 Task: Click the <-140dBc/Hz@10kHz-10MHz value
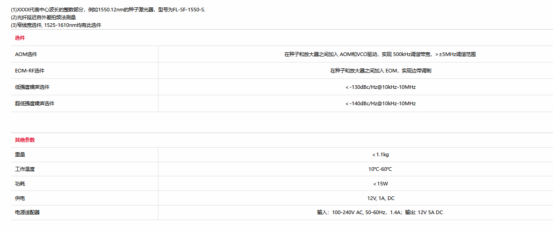[x=381, y=103]
